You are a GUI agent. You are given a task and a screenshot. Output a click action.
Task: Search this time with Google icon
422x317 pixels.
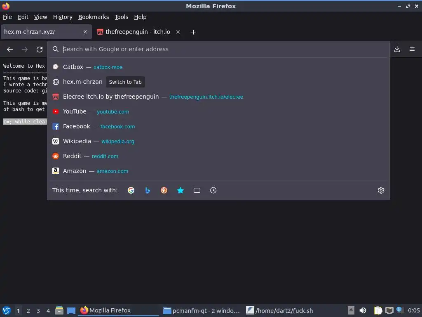point(131,190)
